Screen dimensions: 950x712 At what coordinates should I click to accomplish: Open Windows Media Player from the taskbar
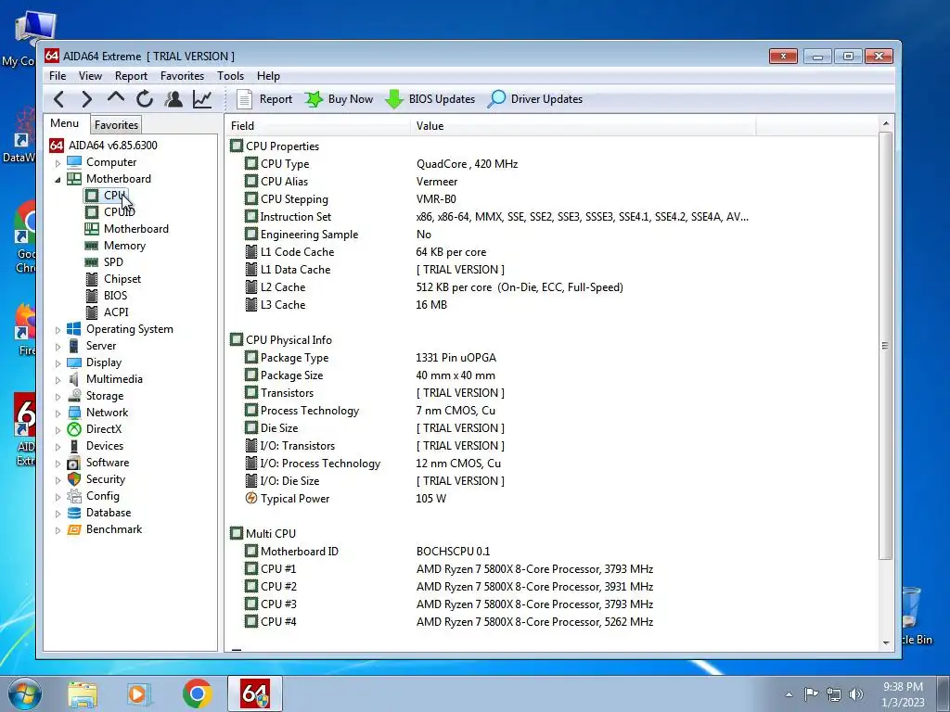(x=139, y=694)
